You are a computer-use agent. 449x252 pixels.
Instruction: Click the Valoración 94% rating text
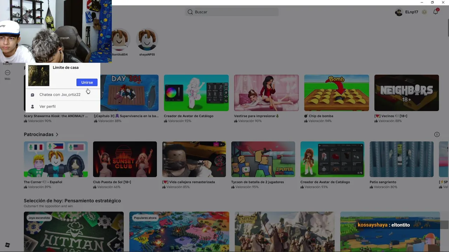click(x=320, y=121)
